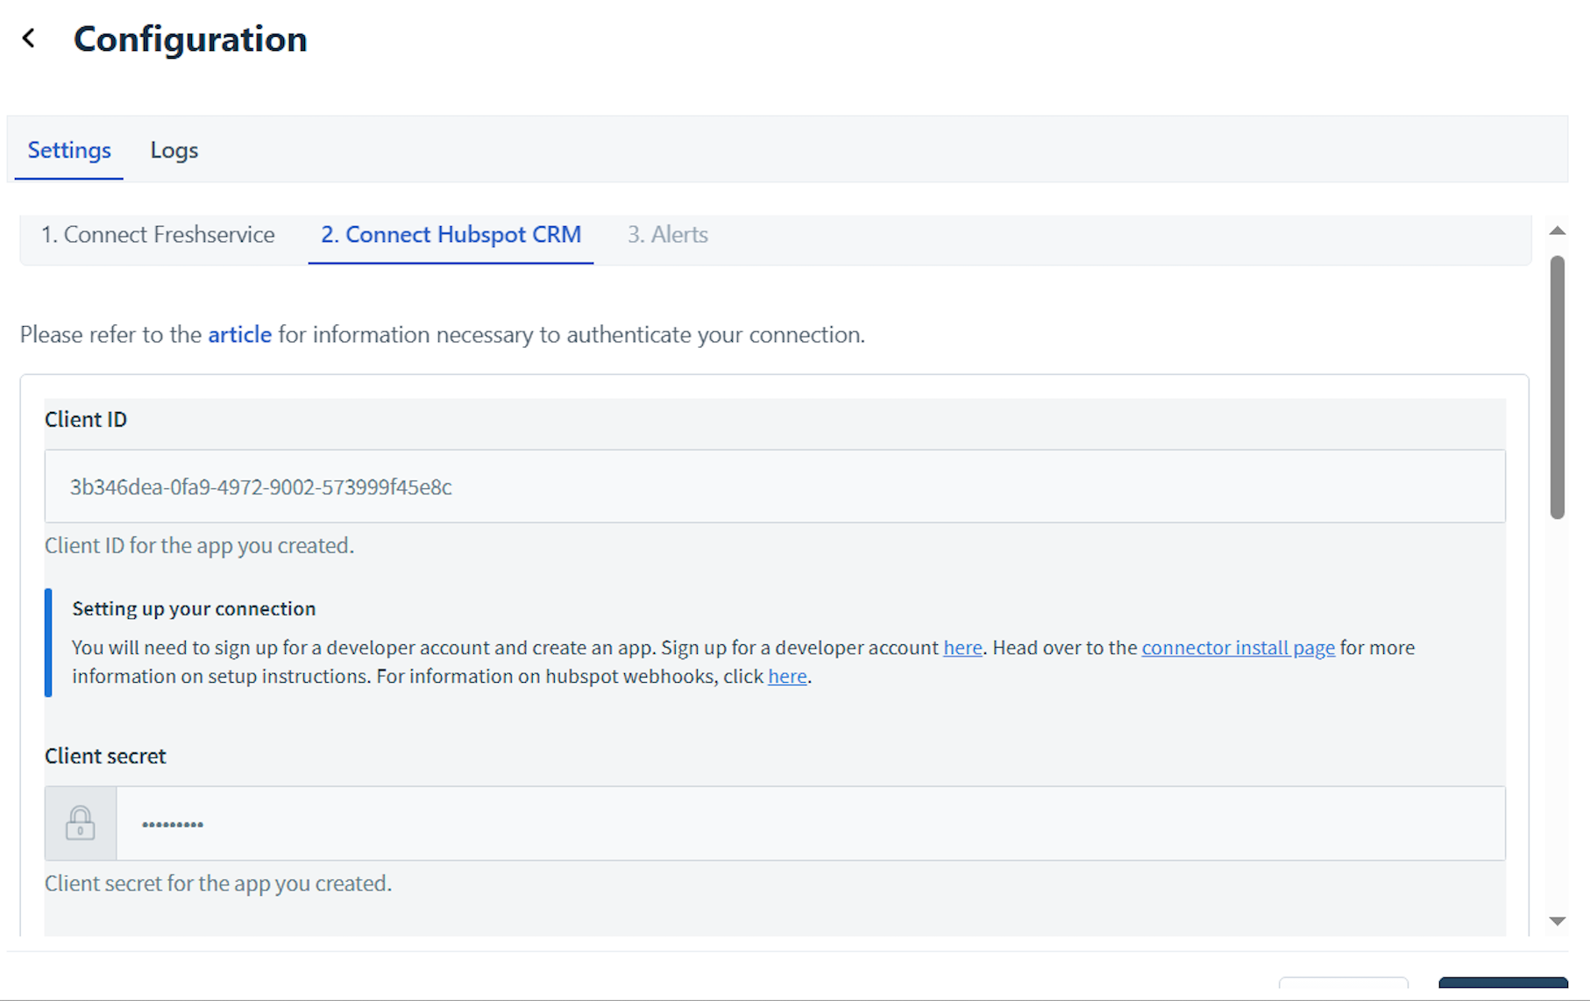Open the article link for authentication info
Screen dimensions: 1590x1001
(239, 335)
